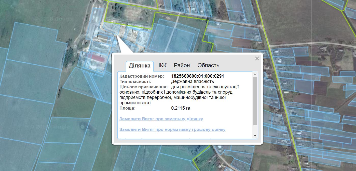Click the popup's vertical scrollbar thumb
Viewport: 356px width, 171px height.
pyautogui.click(x=255, y=100)
